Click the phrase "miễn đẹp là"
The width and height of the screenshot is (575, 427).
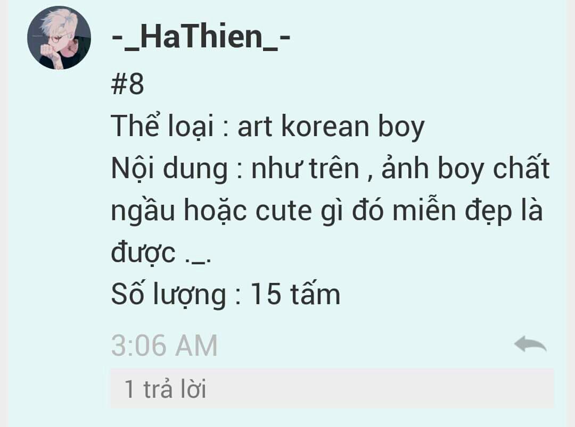coord(467,210)
